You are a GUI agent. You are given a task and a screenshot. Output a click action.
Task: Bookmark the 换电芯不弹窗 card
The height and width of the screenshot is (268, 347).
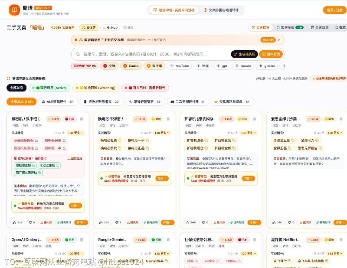pyautogui.click(x=168, y=119)
